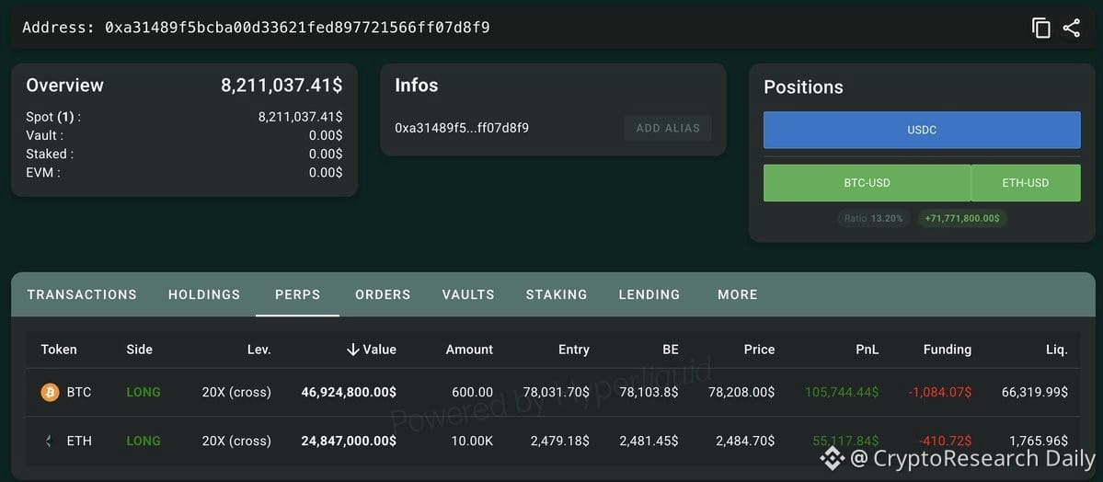Viewport: 1103px width, 482px height.
Task: Open the Staking tab
Action: (x=557, y=295)
